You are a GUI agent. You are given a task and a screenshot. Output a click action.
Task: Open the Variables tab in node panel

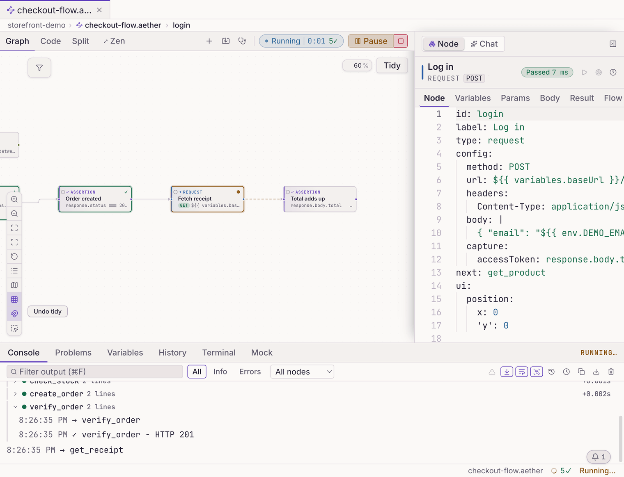[x=473, y=98]
